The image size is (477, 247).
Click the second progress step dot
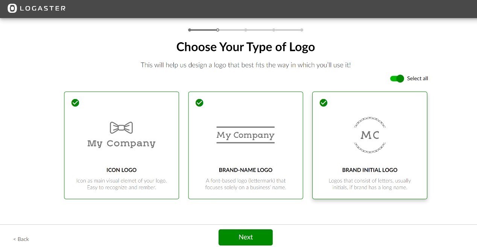pyautogui.click(x=217, y=30)
